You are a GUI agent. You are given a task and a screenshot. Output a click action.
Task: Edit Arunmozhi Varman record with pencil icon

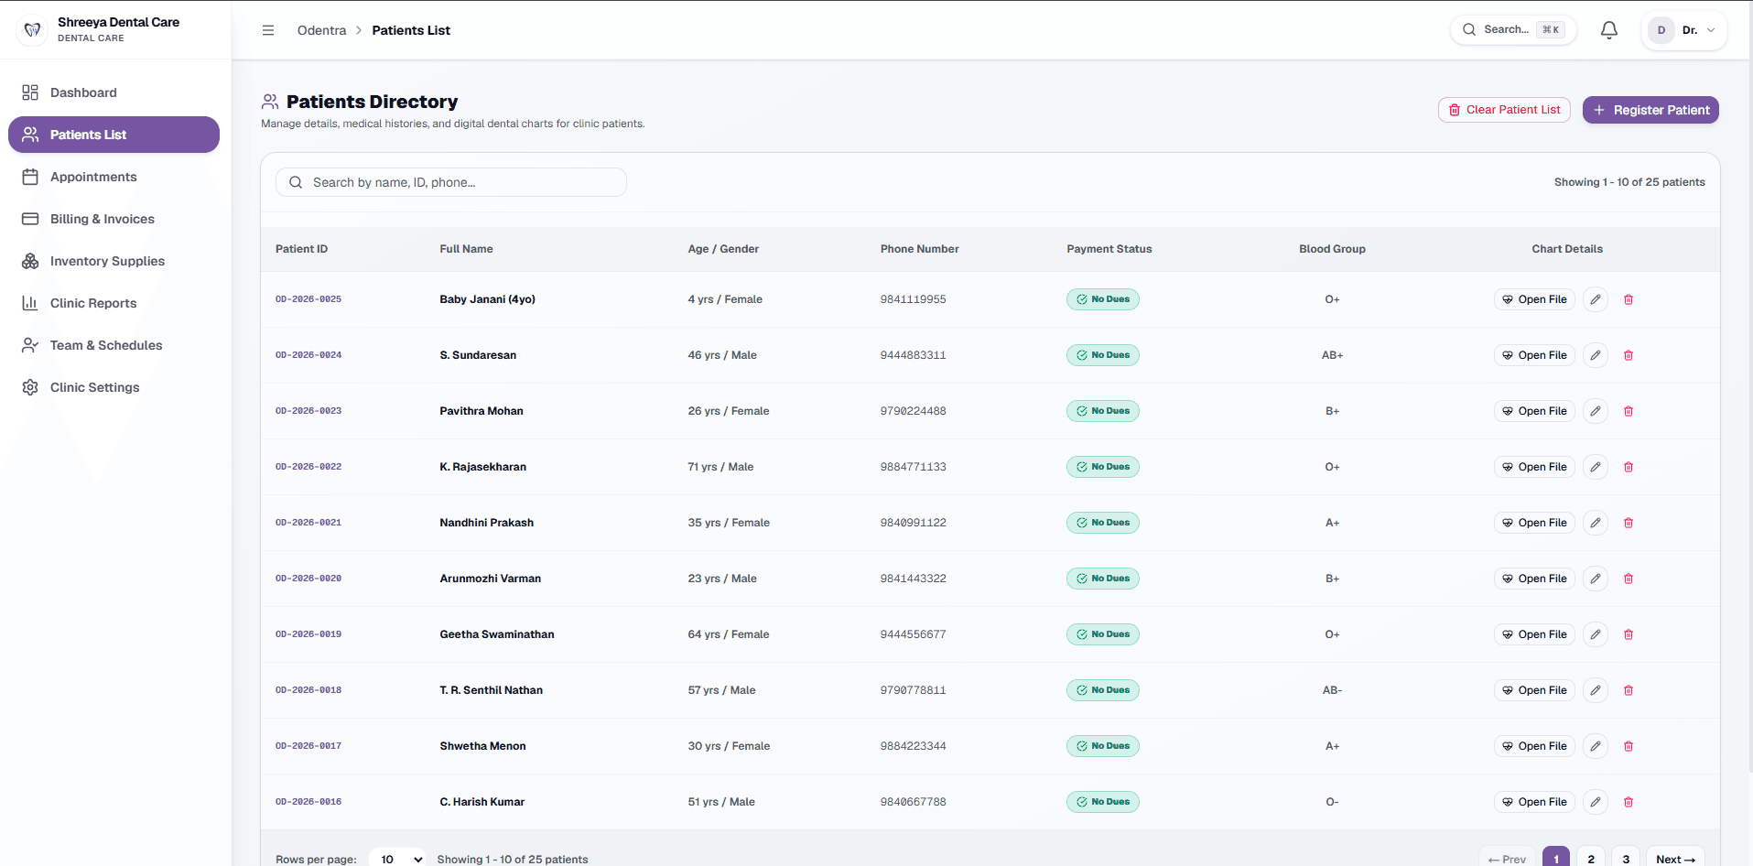(1596, 579)
